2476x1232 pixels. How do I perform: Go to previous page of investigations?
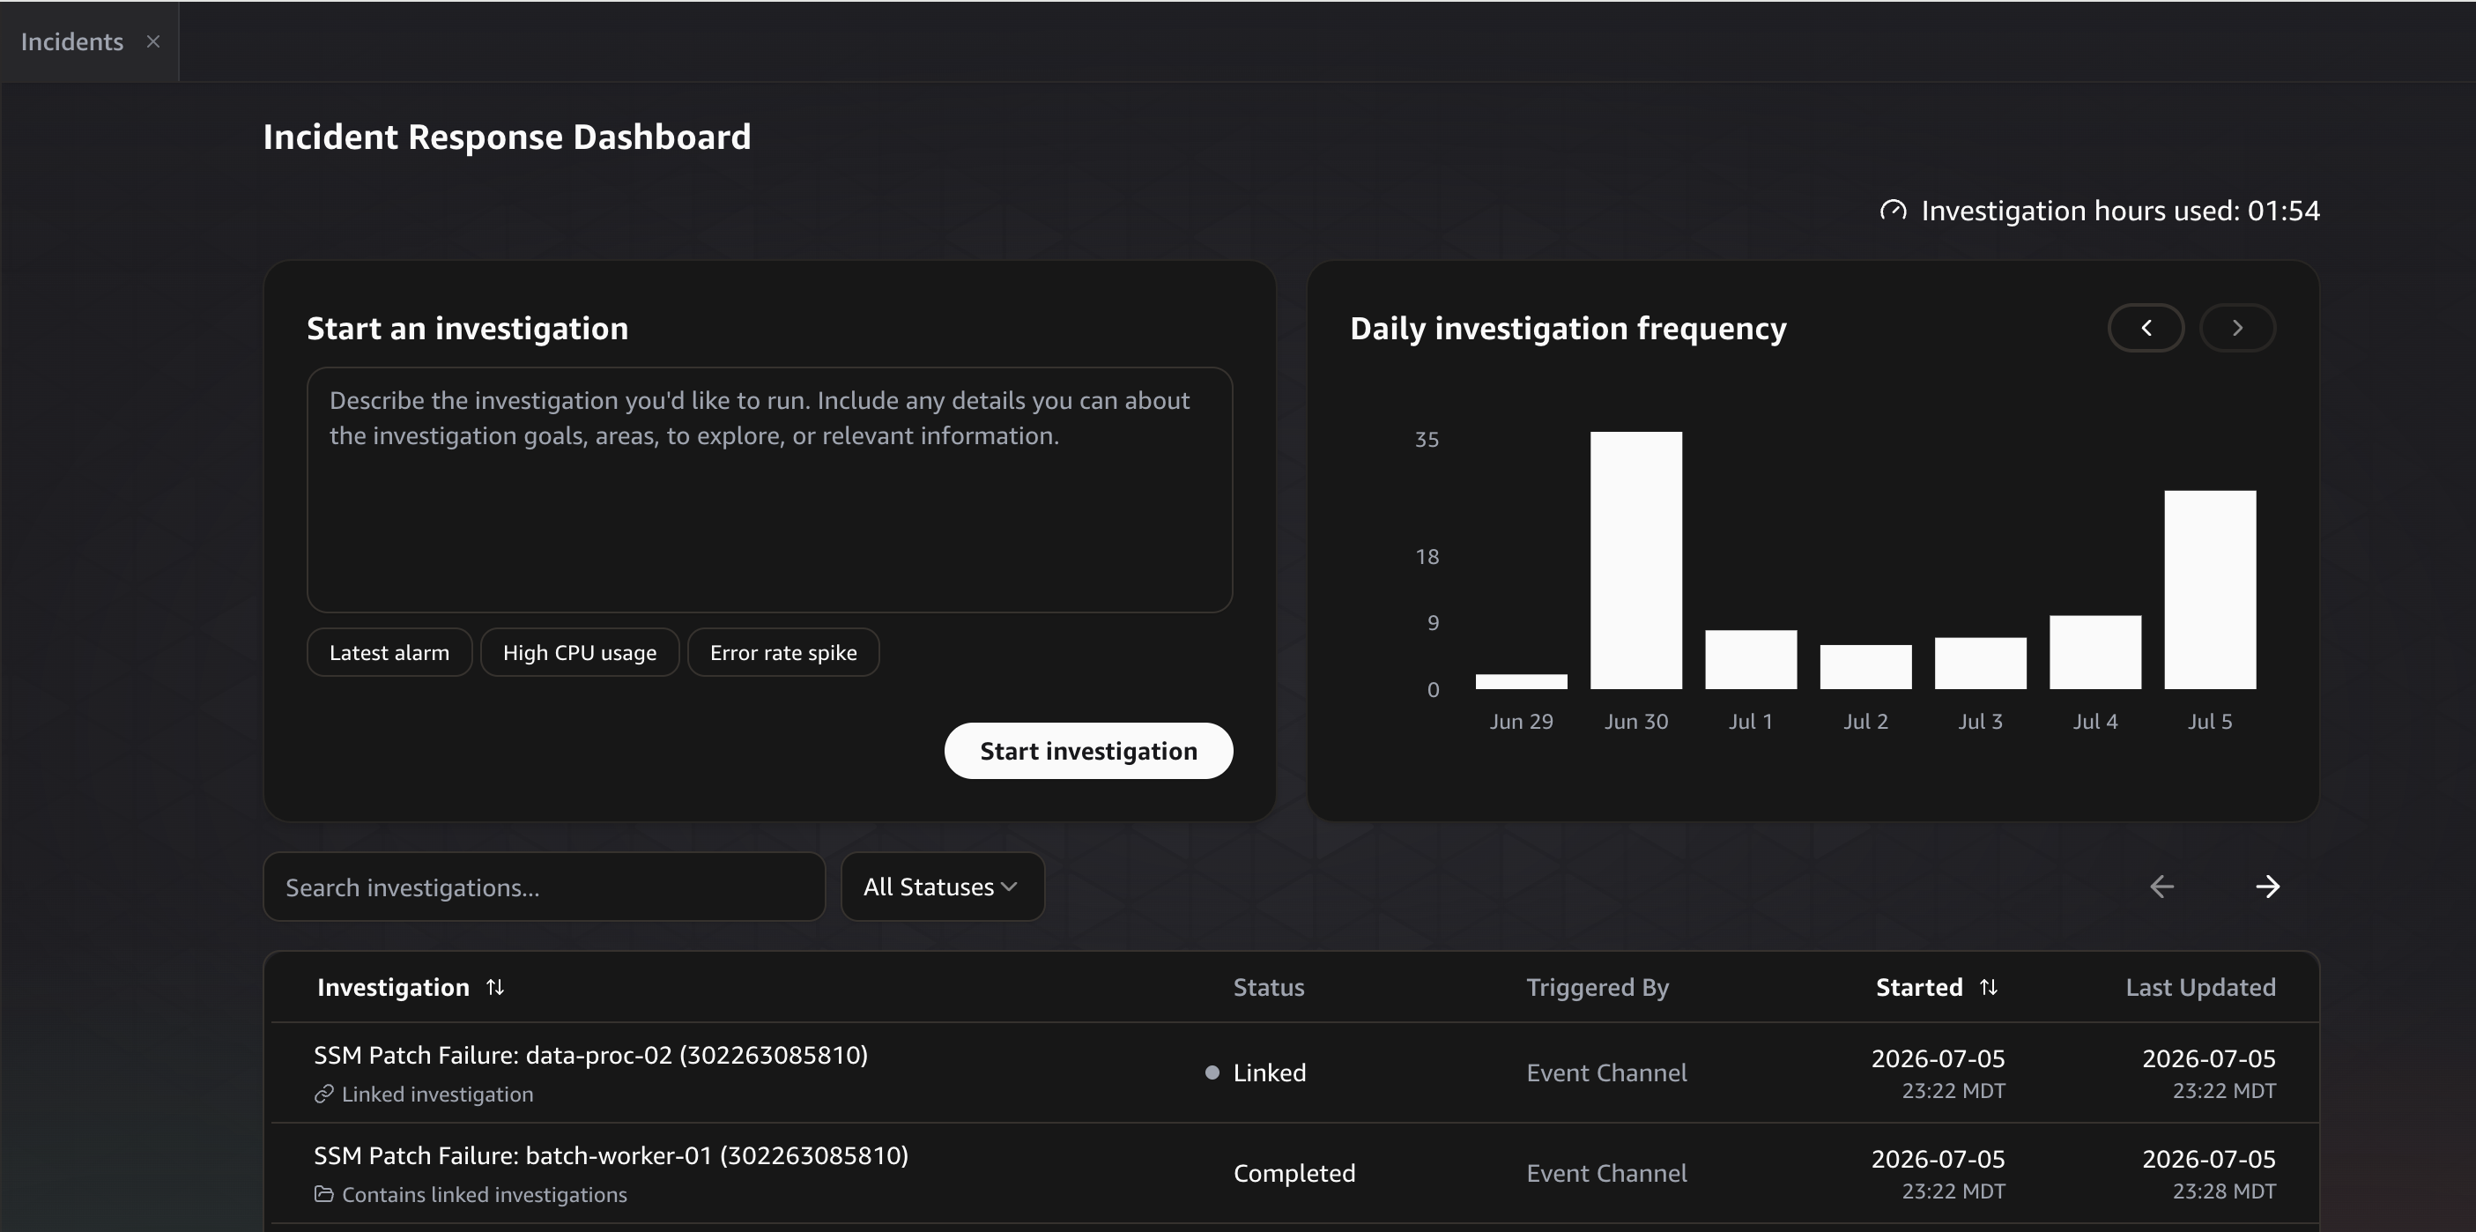pos(2161,886)
